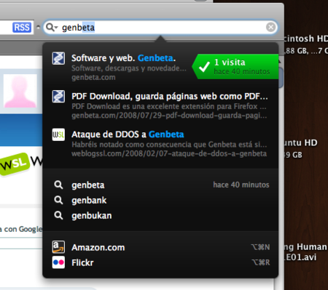Choose the Flickr search engine
328x290 pixels.
(160, 262)
